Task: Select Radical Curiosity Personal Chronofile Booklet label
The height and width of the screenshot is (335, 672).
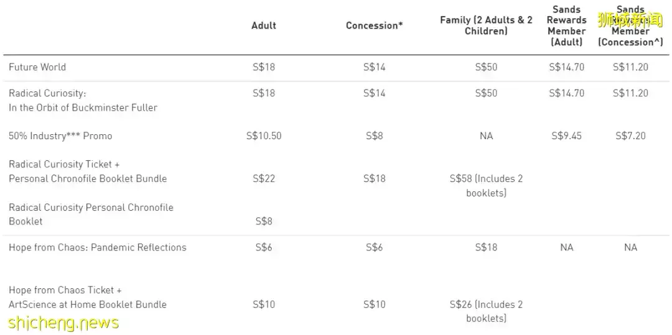Action: point(91,214)
